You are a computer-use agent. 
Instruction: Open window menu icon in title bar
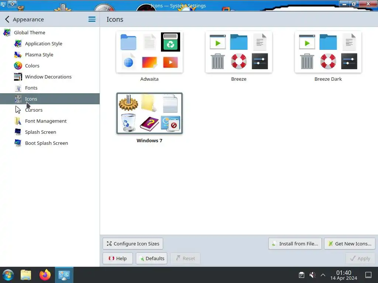coord(3,4)
